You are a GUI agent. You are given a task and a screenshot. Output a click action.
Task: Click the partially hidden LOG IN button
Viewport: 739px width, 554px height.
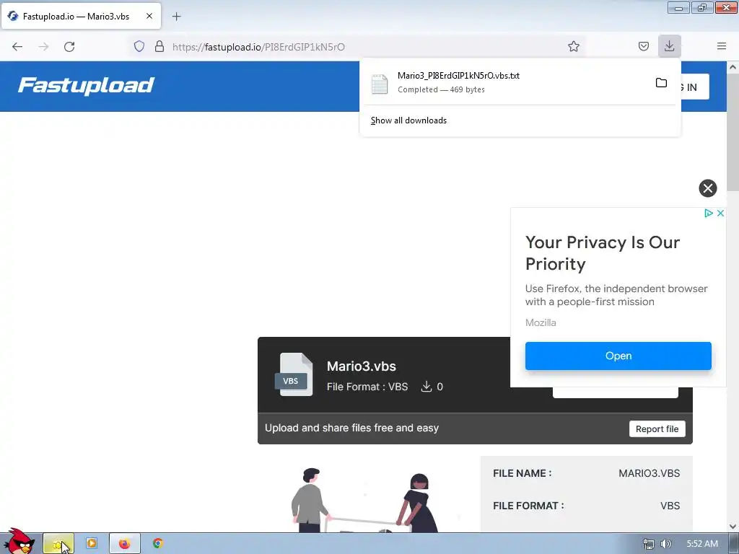tap(695, 87)
